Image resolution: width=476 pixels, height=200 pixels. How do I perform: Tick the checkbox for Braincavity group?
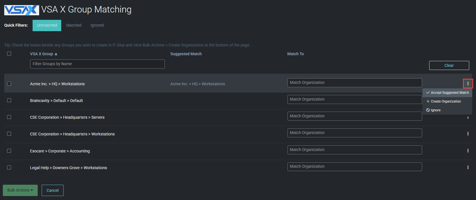tap(9, 100)
